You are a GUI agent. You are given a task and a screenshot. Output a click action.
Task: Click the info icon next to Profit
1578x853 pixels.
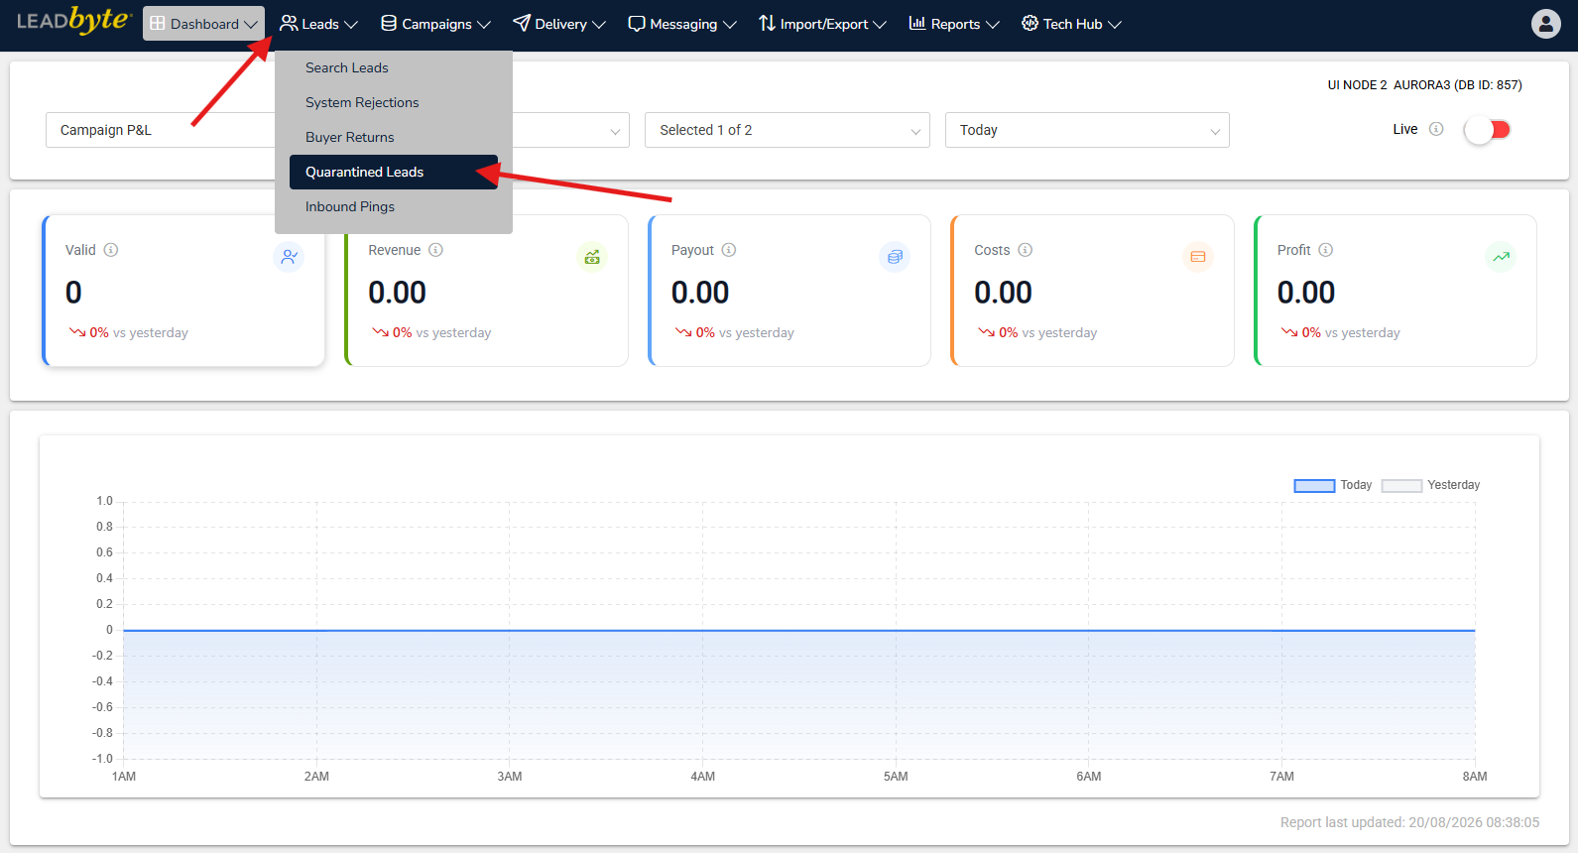pyautogui.click(x=1326, y=250)
